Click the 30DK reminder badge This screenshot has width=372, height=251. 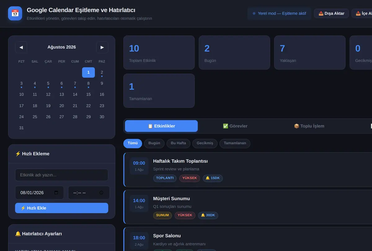click(x=208, y=215)
